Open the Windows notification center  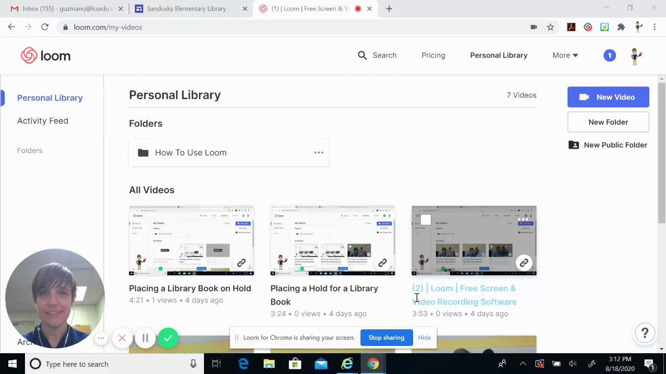point(649,364)
